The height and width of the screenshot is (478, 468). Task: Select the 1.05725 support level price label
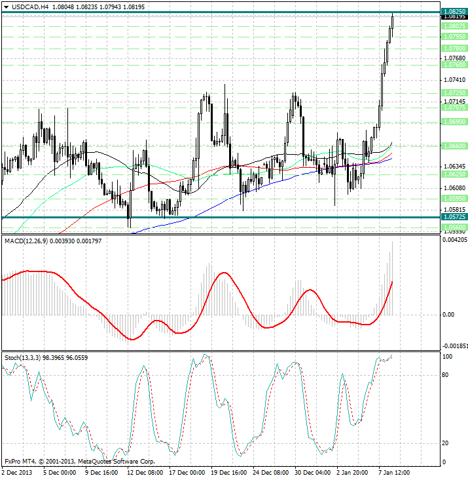pyautogui.click(x=454, y=216)
